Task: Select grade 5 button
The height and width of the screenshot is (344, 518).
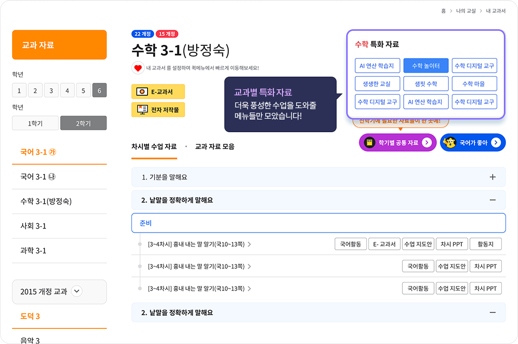Action: (83, 90)
